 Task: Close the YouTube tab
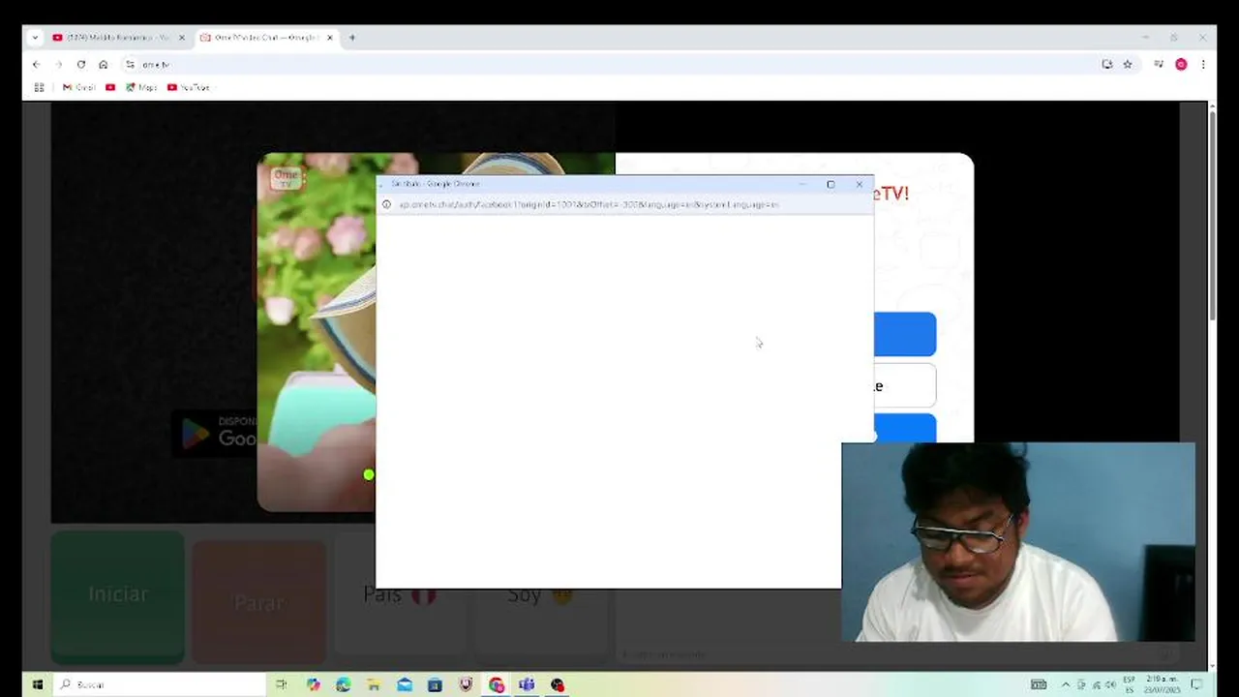(x=181, y=38)
